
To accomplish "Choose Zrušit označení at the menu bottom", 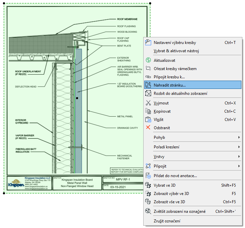I will (167, 221).
